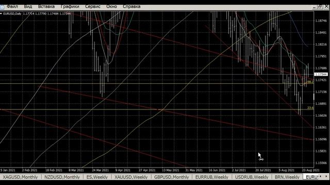Image resolution: width=330 pixels, height=185 pixels.
Task: Switch to the BRN,Weekly chart tab
Action: point(287,177)
